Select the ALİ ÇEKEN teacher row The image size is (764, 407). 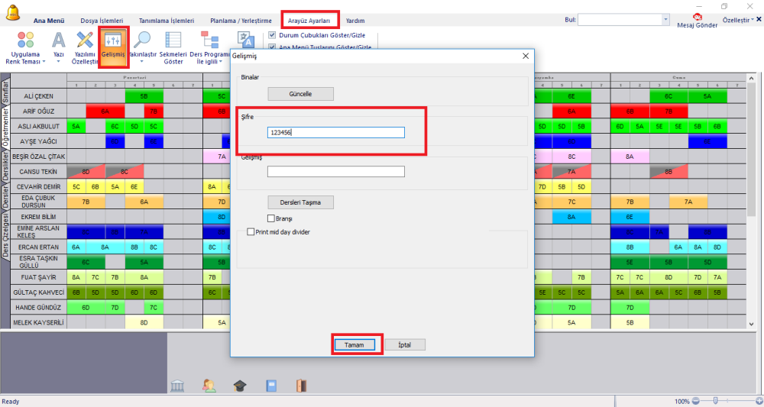38,96
